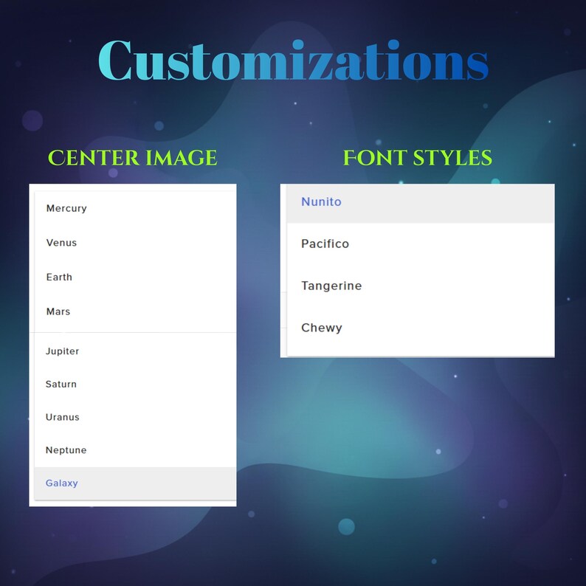Select the highlighted Galaxy option
The image size is (586, 586).
tap(135, 483)
